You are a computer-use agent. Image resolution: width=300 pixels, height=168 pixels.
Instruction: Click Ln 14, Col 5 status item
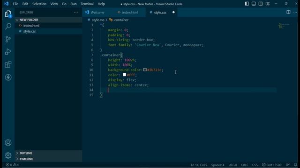point(199,165)
